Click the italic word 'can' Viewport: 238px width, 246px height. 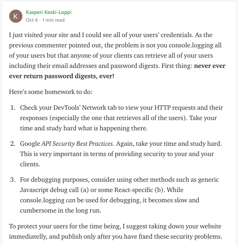tap(71, 200)
